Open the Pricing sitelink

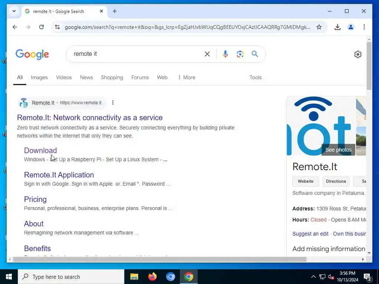click(35, 199)
